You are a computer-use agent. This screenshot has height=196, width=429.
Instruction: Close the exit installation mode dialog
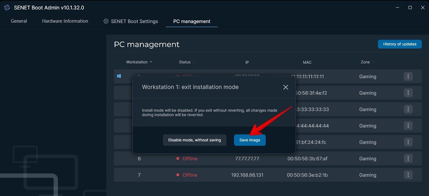[286, 87]
